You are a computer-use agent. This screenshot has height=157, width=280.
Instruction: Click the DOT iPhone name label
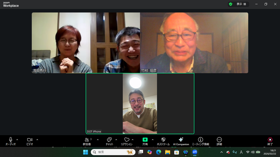click(94, 132)
